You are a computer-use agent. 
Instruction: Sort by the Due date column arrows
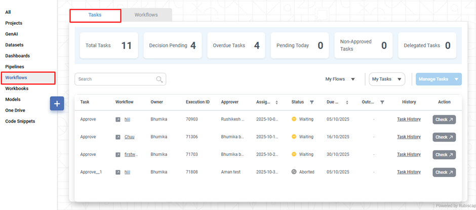coord(347,102)
